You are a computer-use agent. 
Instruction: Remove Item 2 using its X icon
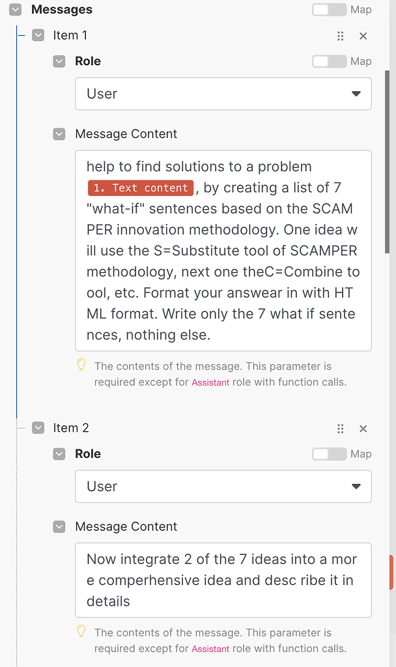click(x=363, y=429)
